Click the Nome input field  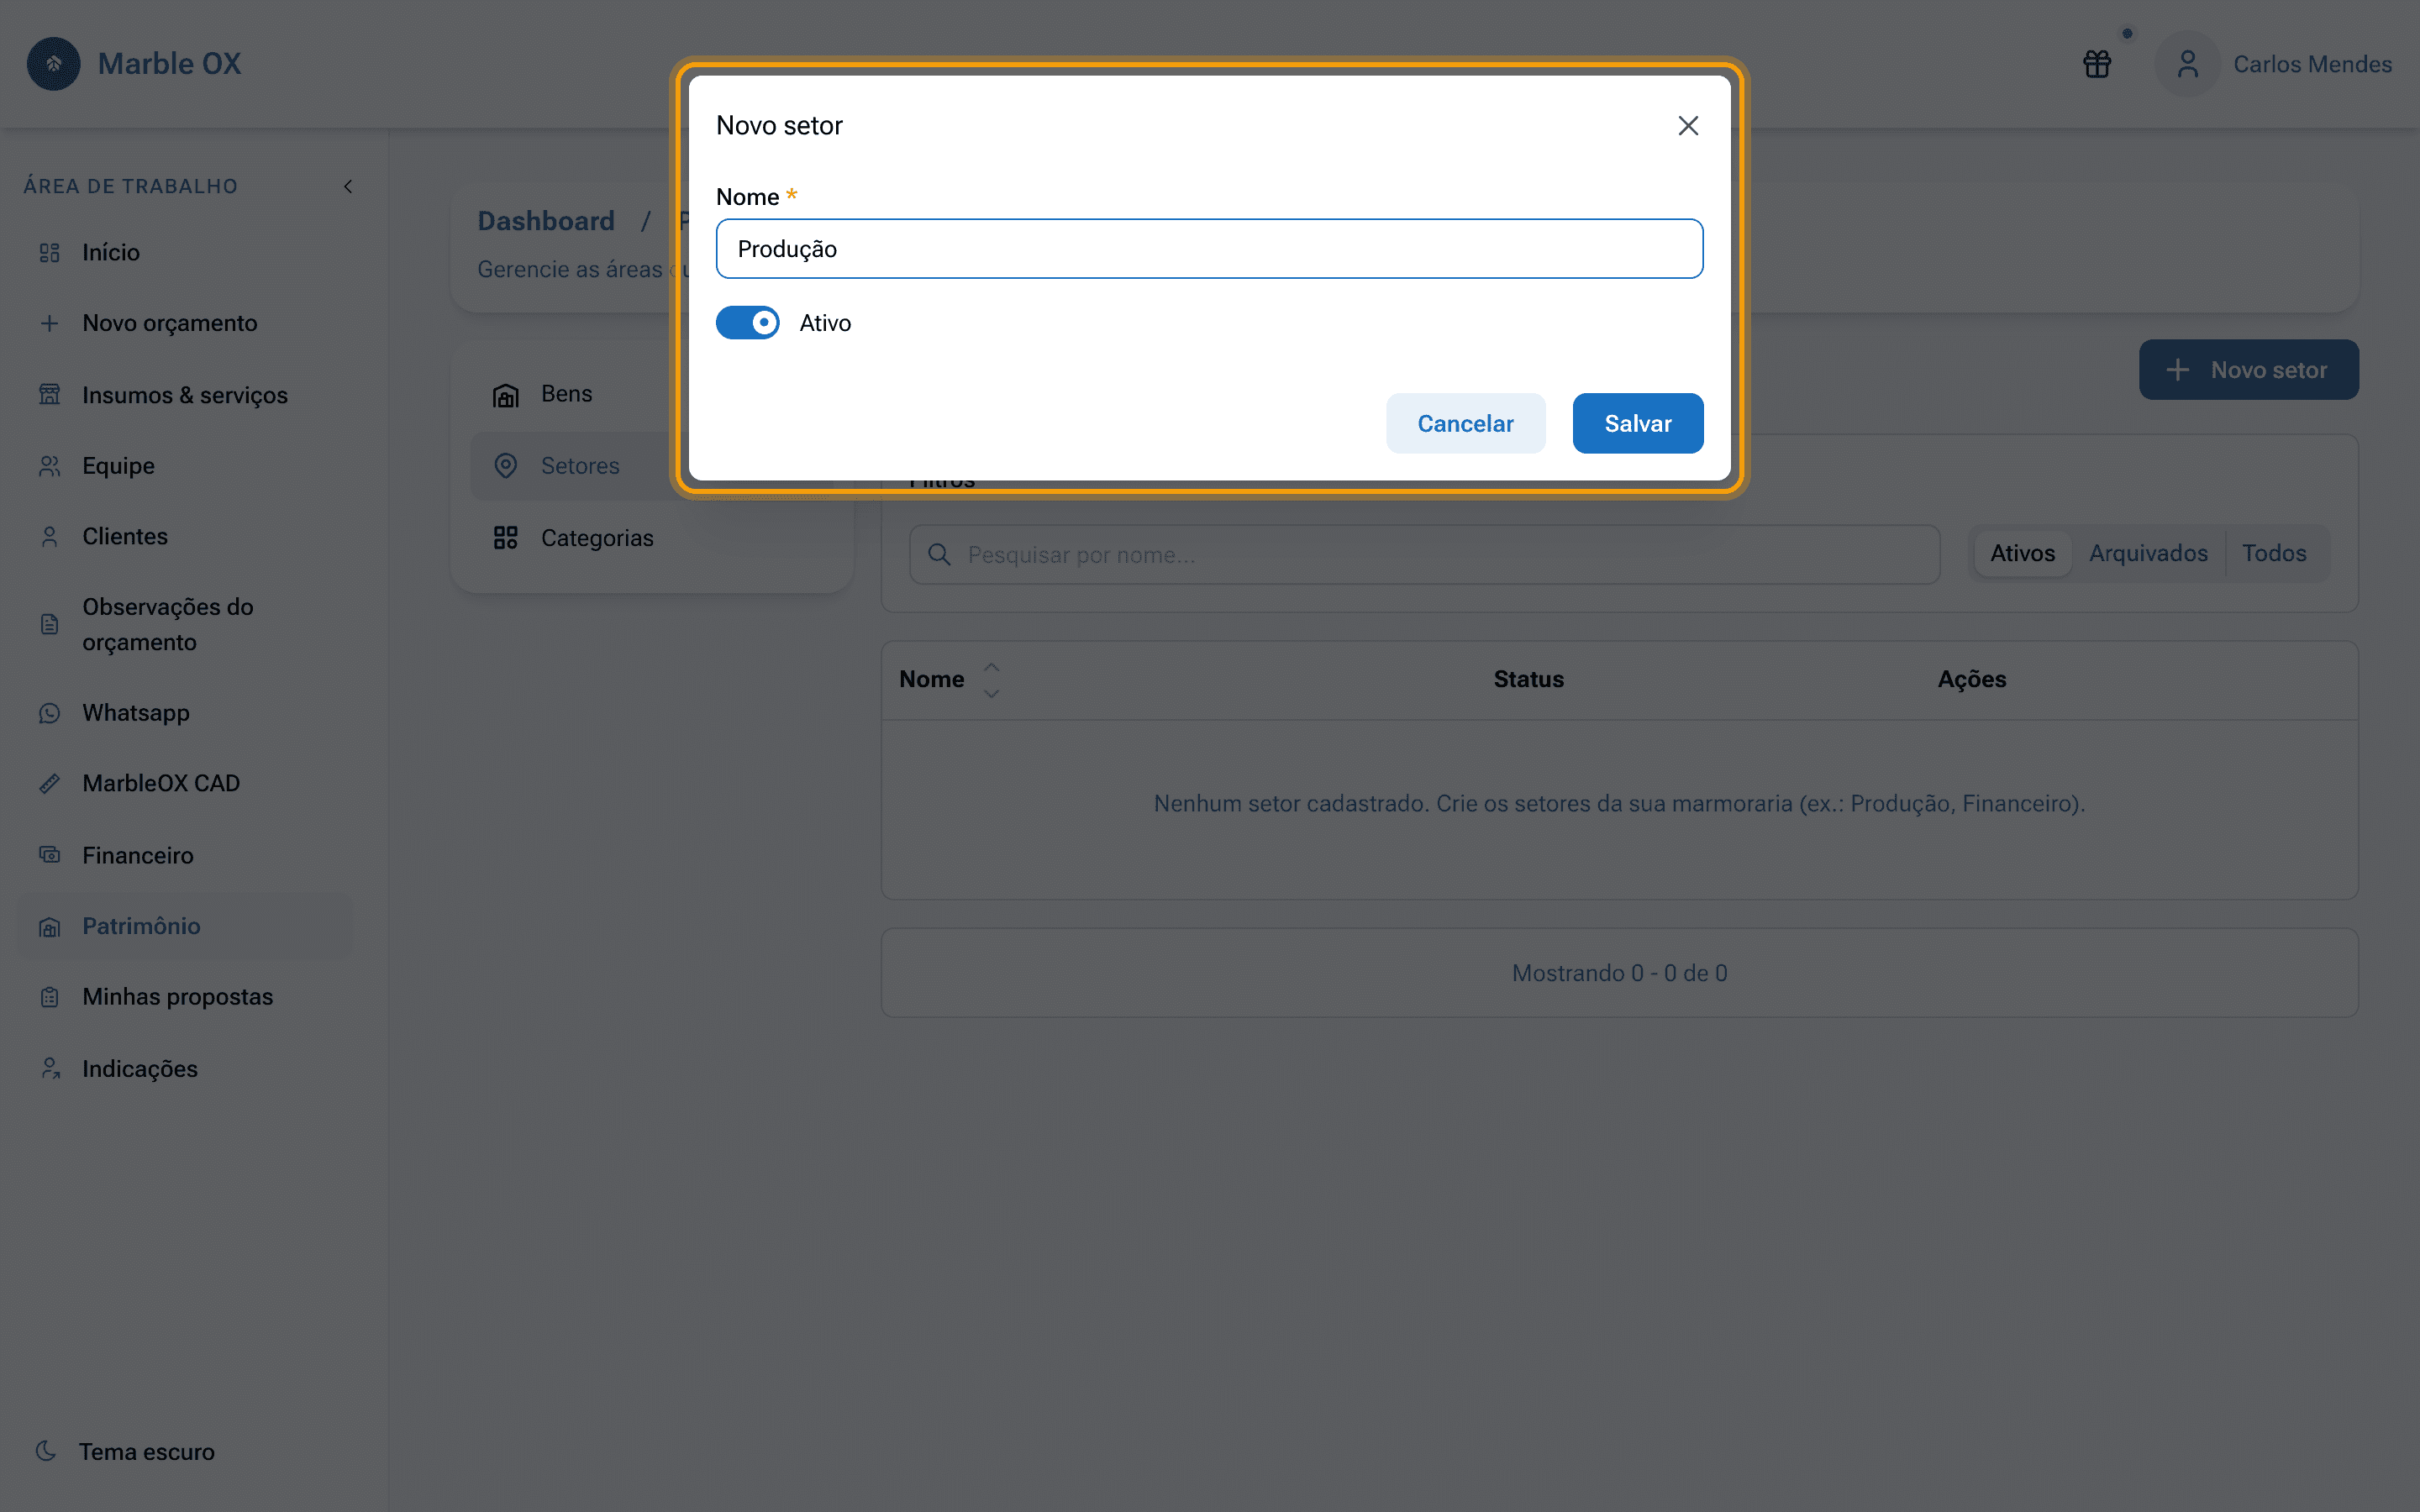pyautogui.click(x=1209, y=249)
